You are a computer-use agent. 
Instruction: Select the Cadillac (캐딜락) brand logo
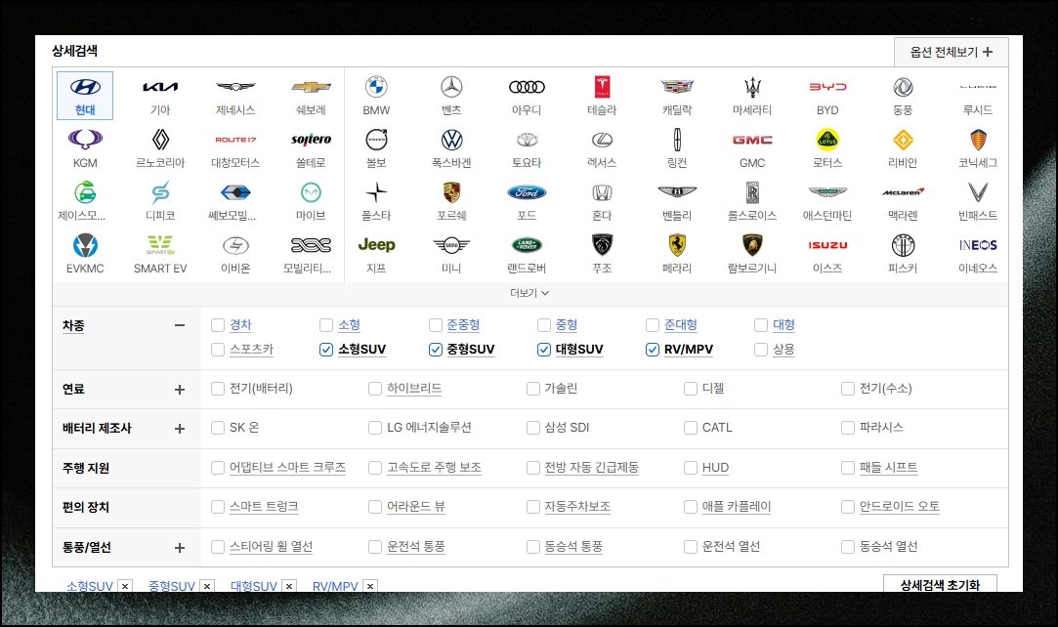pyautogui.click(x=677, y=87)
